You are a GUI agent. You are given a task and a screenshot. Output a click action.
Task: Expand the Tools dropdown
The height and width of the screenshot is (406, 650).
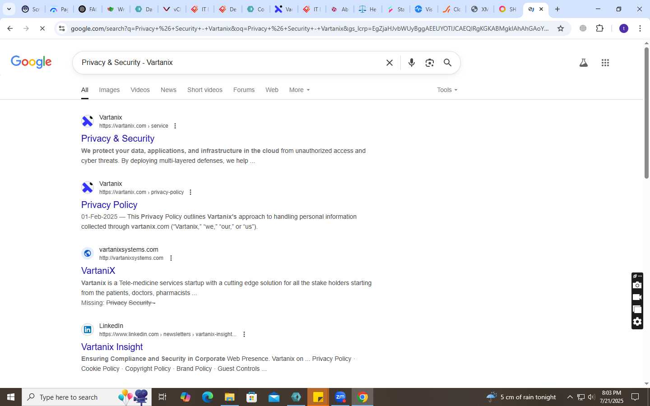click(x=447, y=90)
